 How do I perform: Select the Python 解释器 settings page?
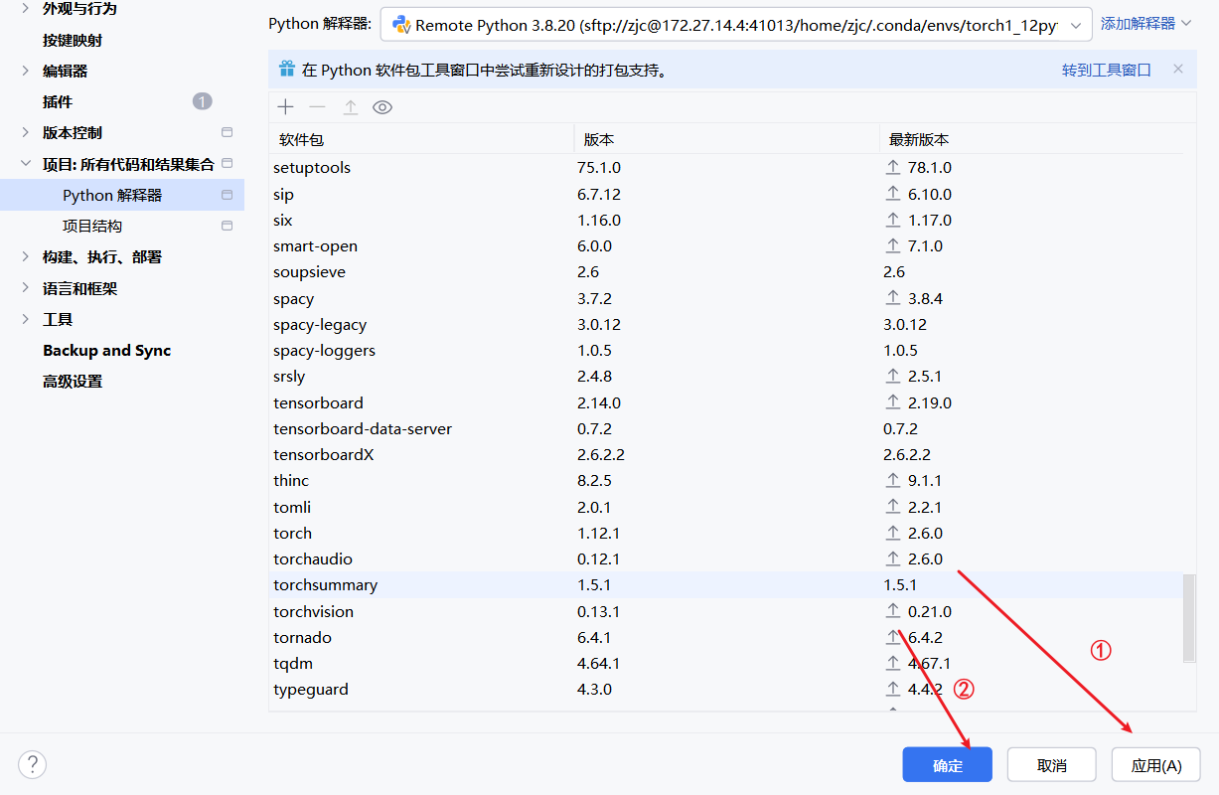(x=122, y=195)
